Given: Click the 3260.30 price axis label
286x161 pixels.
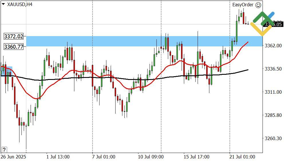Looking at the screenshot, I should pyautogui.click(x=273, y=138).
